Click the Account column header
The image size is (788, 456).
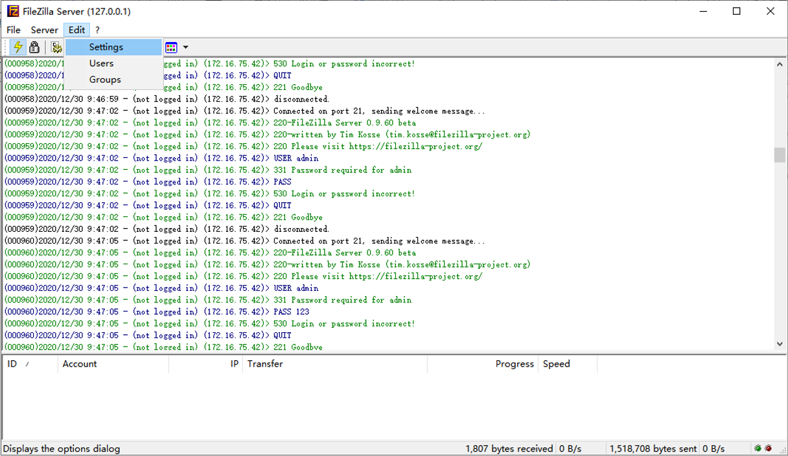point(79,363)
